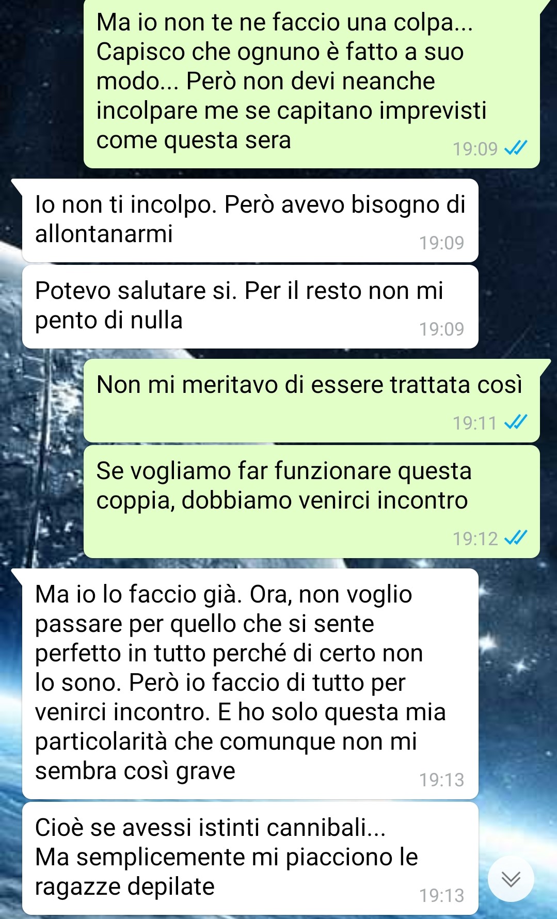Tap the 19:12 timestamp on the green bubble
Screen dimensions: 557x919
pyautogui.click(x=475, y=538)
